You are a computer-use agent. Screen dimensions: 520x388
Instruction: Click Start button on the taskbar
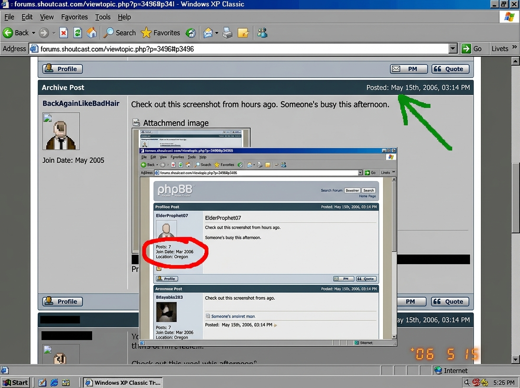(16, 382)
